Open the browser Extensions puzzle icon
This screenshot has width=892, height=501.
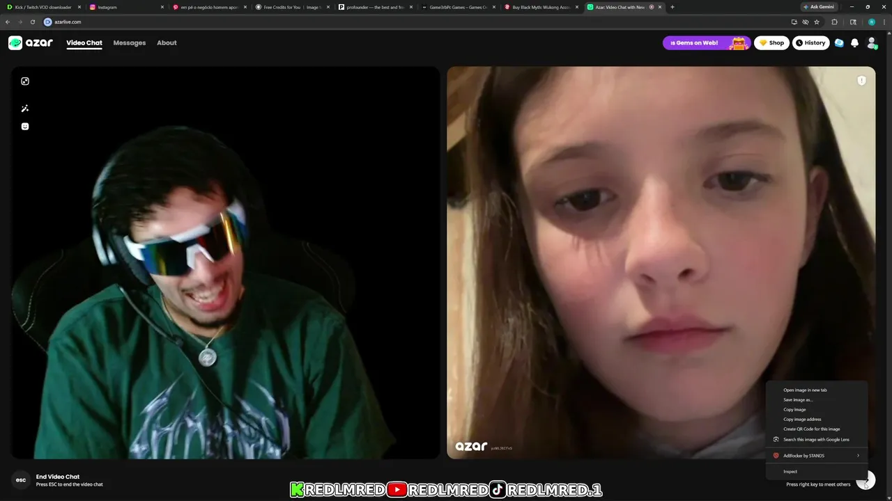click(x=834, y=22)
